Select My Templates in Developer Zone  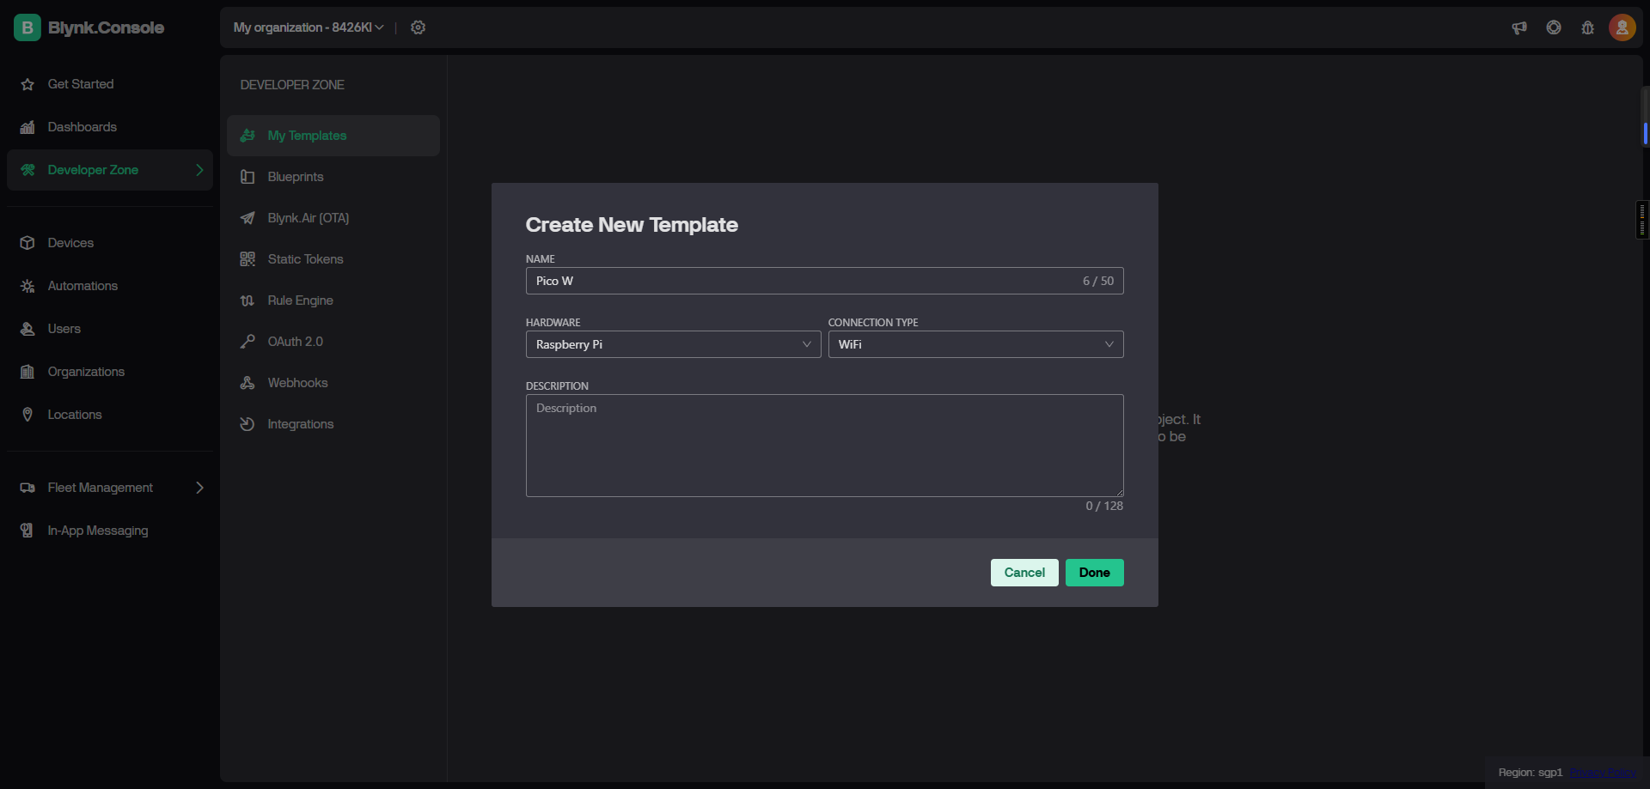point(333,136)
